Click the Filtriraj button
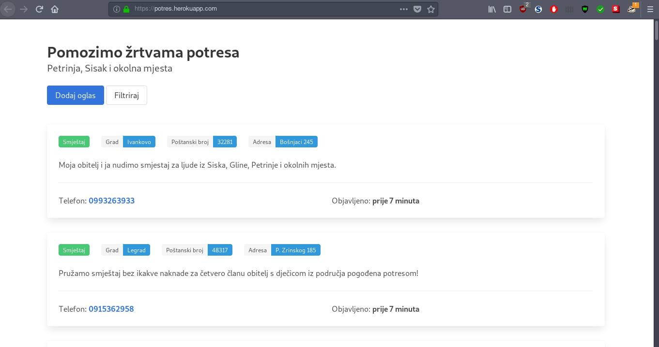659x347 pixels. click(126, 95)
